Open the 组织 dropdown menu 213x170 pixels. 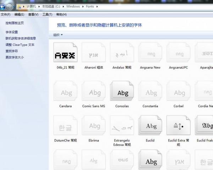tap(58, 35)
